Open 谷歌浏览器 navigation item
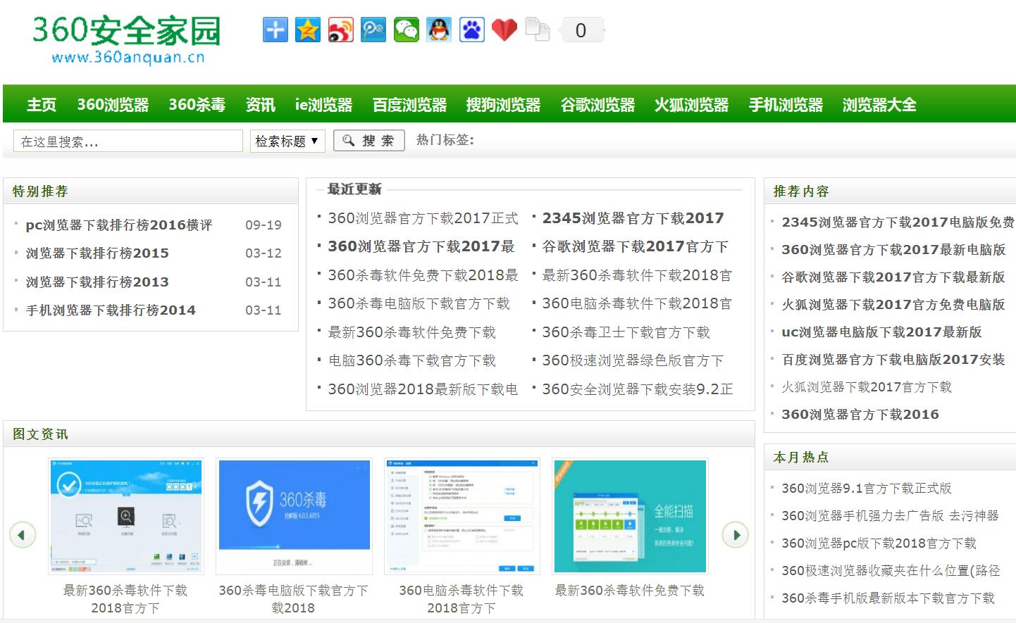 point(597,105)
